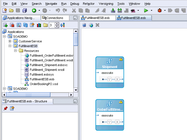Image resolution: width=187 pixels, height=140 pixels.
Task: Minimize the Structure panel
Action: pyautogui.click(x=75, y=101)
